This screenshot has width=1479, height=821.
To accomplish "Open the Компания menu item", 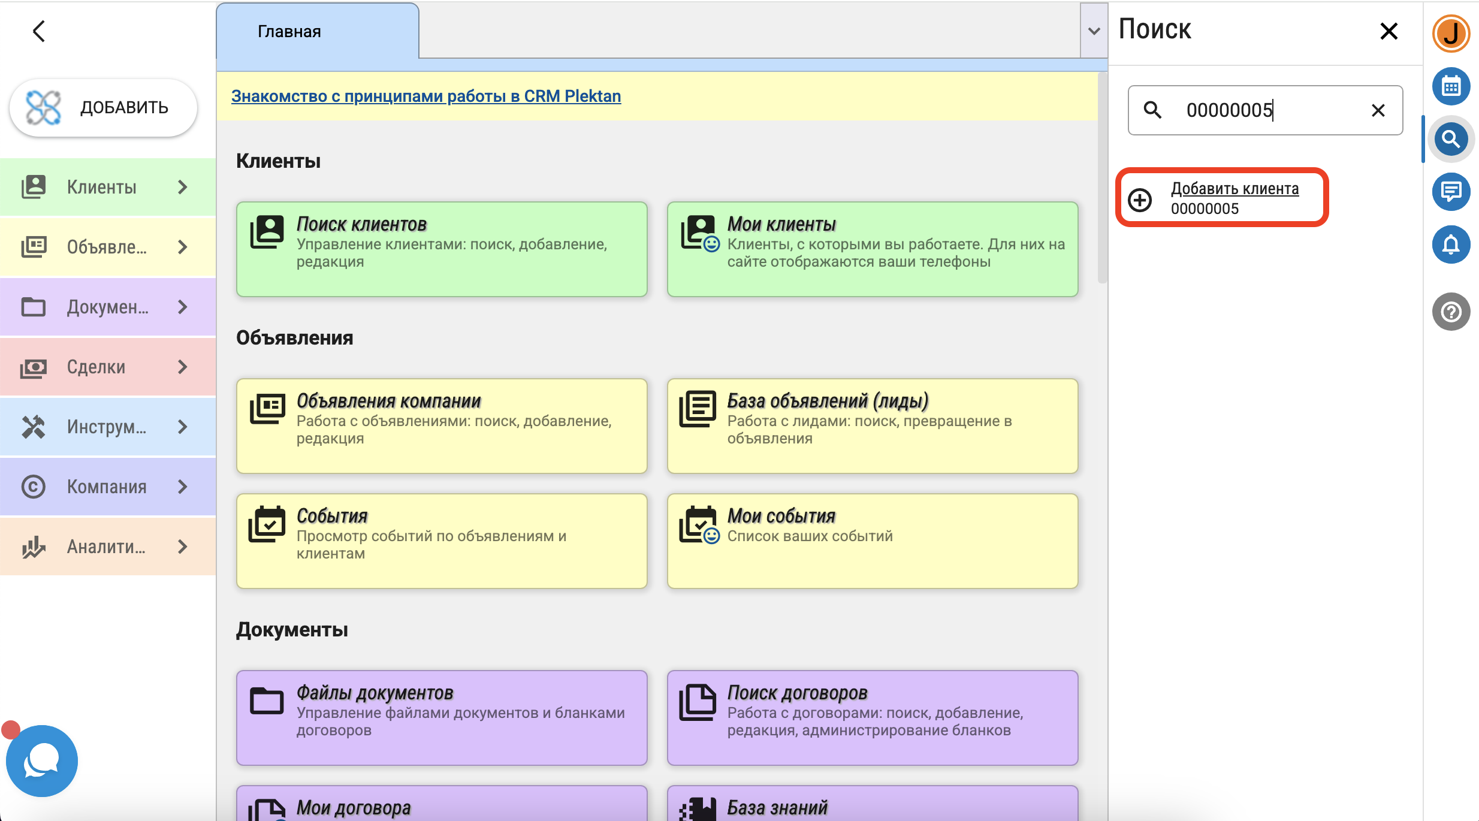I will coord(108,487).
